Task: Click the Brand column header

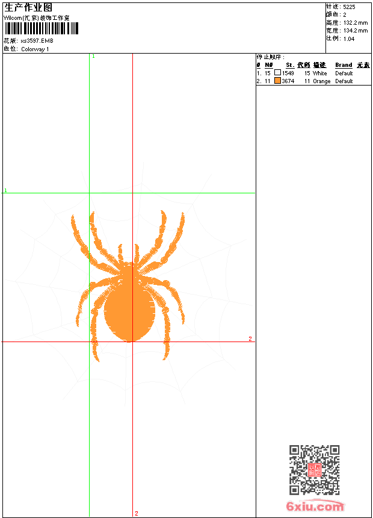Action: tap(344, 65)
